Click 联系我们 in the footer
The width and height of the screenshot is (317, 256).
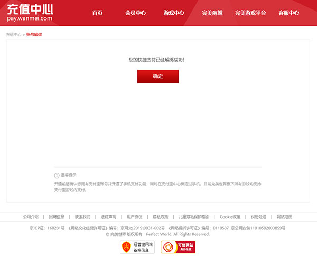(82, 216)
